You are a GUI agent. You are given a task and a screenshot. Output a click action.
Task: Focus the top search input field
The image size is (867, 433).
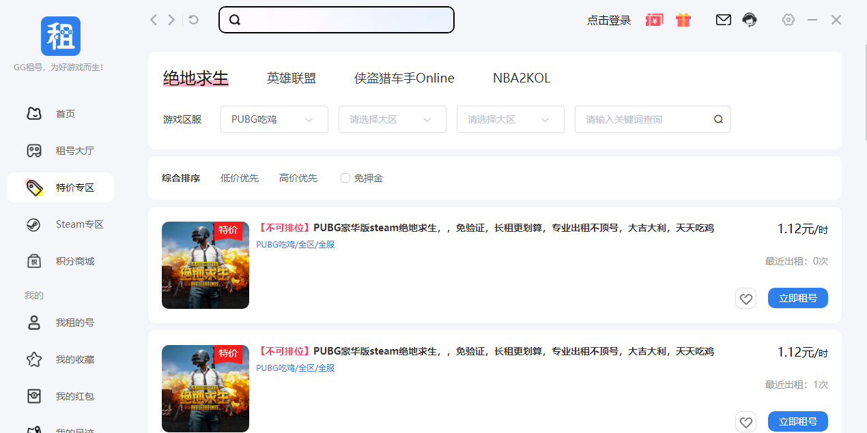pos(337,20)
